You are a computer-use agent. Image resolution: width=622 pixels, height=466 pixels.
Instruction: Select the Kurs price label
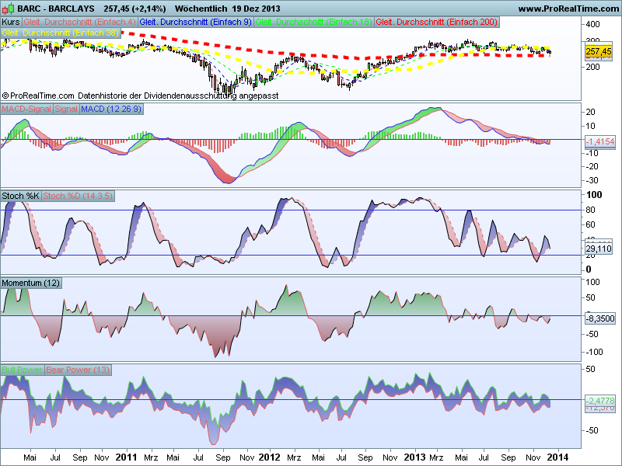click(x=11, y=23)
